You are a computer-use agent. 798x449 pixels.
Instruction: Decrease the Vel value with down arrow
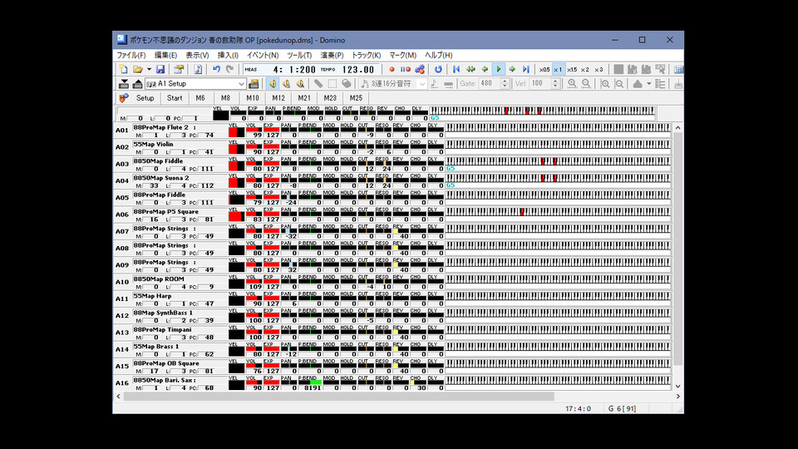556,86
